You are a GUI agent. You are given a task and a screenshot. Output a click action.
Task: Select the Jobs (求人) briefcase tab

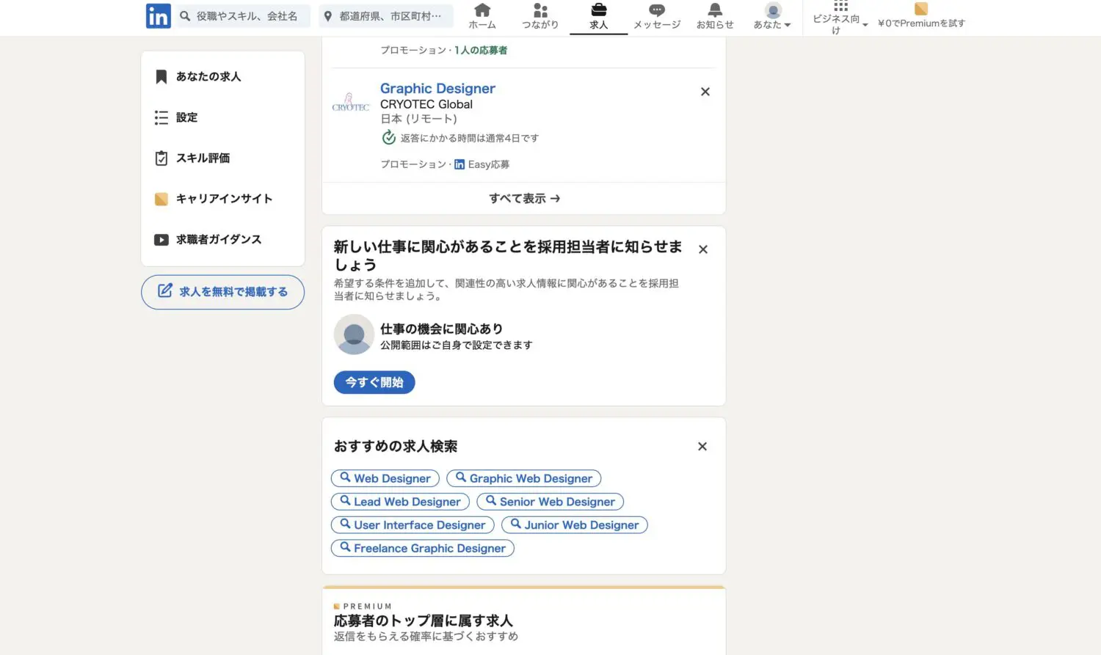[599, 16]
